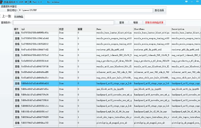Click ShortName cell mag_utes_ckib_nsv_belt_127x108_

click(152, 78)
